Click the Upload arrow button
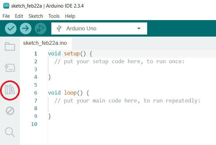Viewport: 216px width, 145px height. point(25,28)
